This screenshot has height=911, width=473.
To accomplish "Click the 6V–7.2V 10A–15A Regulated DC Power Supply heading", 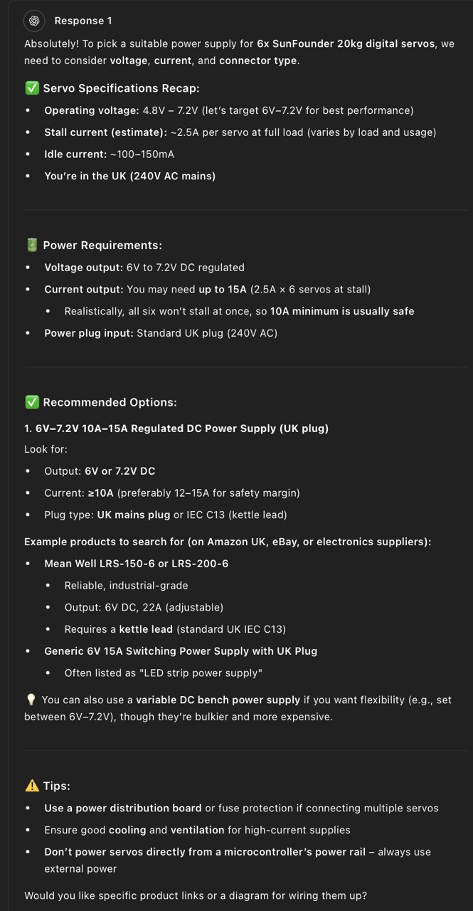I will (176, 428).
